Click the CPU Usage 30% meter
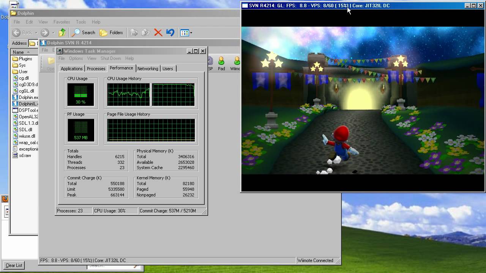486x273 pixels. coord(80,95)
